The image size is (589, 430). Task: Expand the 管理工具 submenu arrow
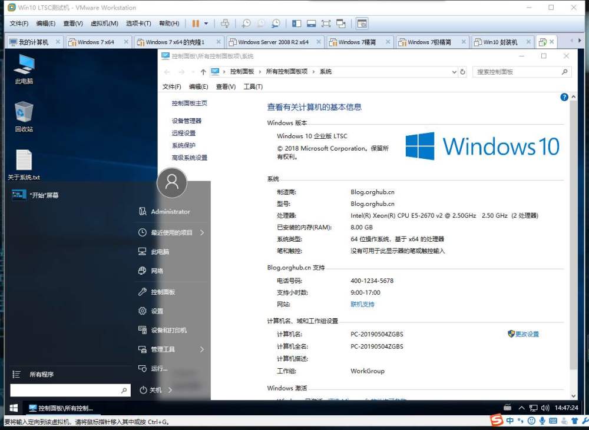[x=202, y=349]
